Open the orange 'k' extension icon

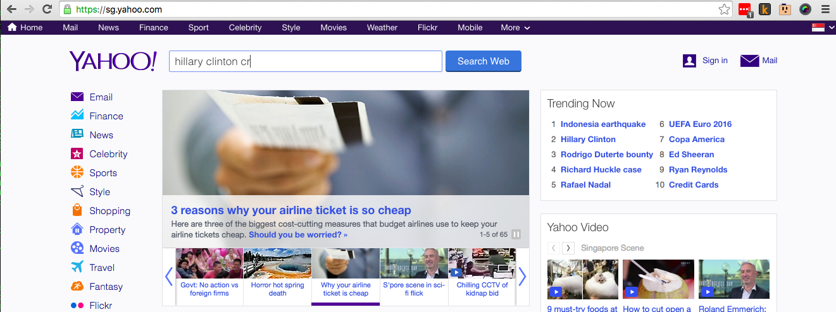tap(764, 9)
